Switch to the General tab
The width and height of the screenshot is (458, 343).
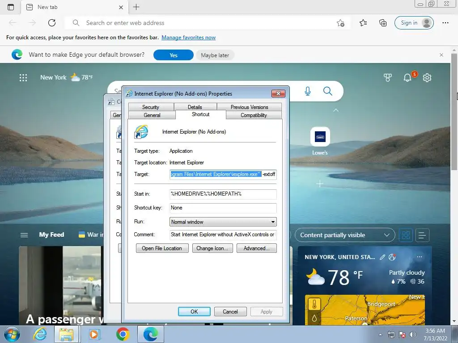pos(152,115)
